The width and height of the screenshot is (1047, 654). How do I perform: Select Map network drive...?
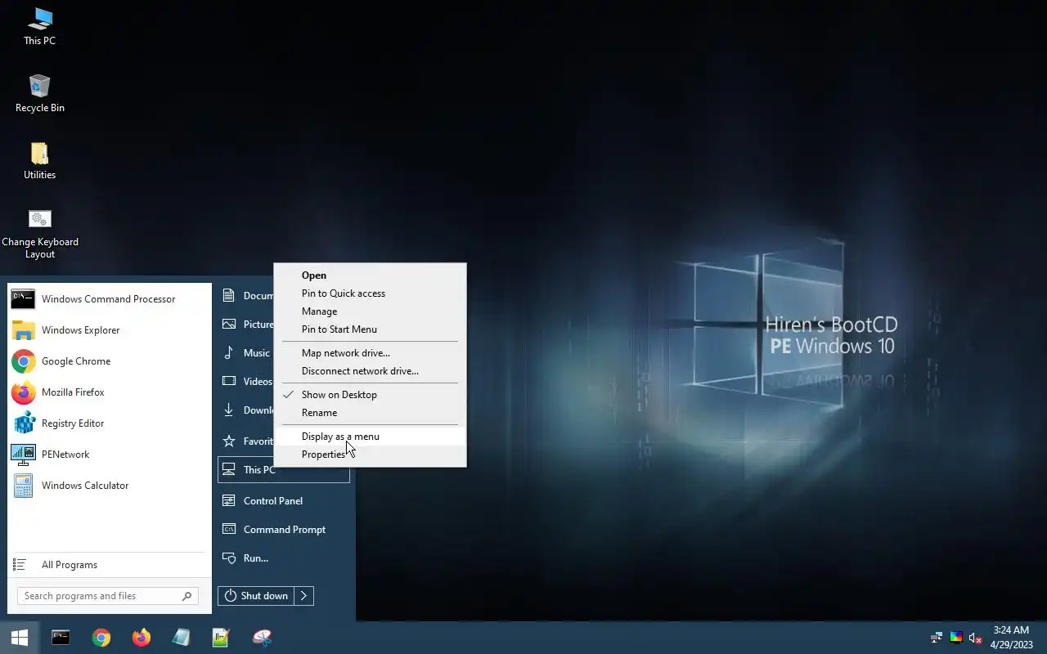(371, 353)
